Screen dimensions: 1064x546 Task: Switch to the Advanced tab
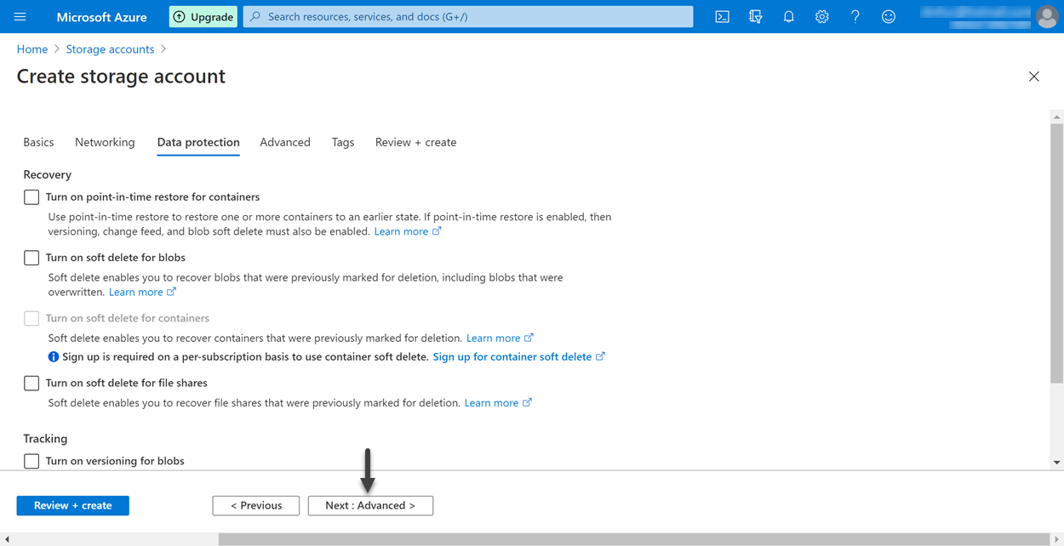click(285, 142)
